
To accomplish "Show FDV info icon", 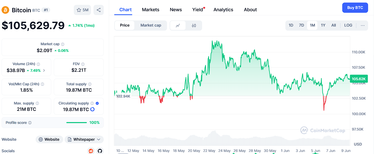I will [x=83, y=64].
